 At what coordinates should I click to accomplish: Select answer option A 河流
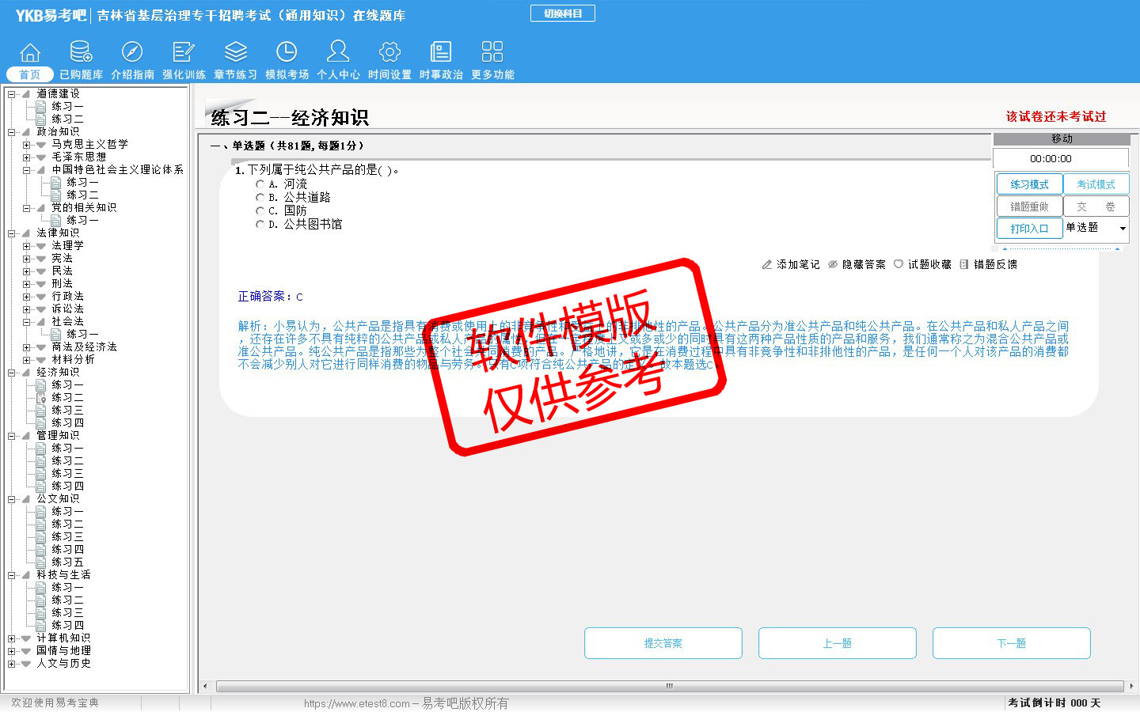(260, 184)
